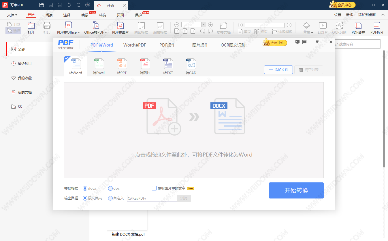
Task: Click the redo arrow in title bar
Action: (x=78, y=5)
